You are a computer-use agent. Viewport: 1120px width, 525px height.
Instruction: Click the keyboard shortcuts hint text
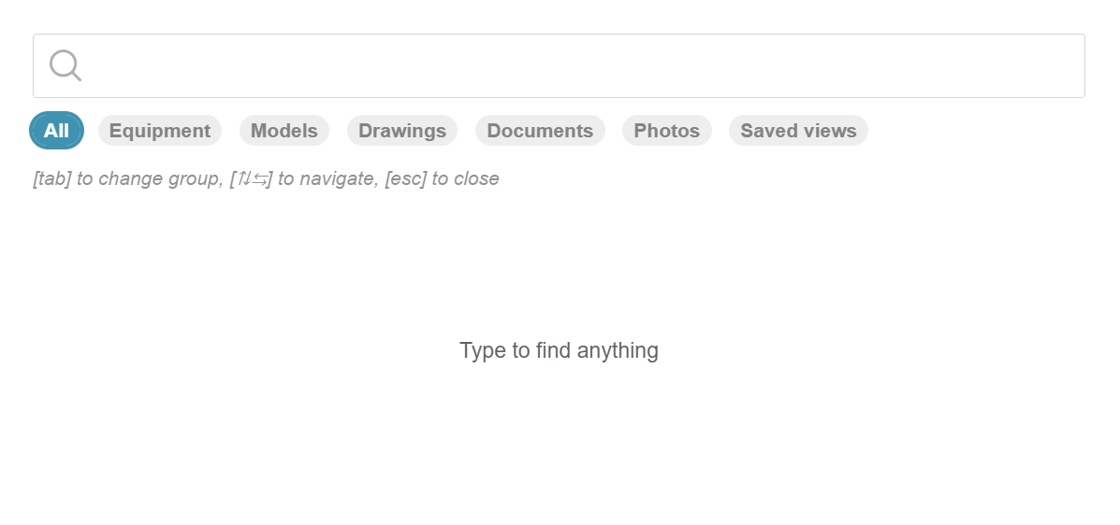pyautogui.click(x=266, y=178)
